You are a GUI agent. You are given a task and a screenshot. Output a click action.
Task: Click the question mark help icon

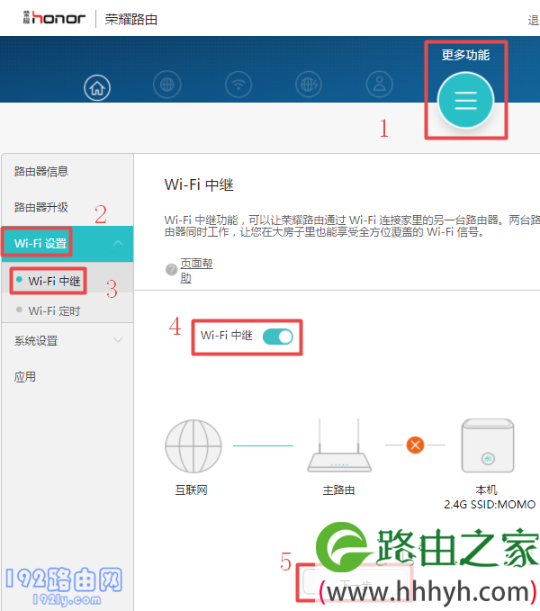pyautogui.click(x=171, y=269)
